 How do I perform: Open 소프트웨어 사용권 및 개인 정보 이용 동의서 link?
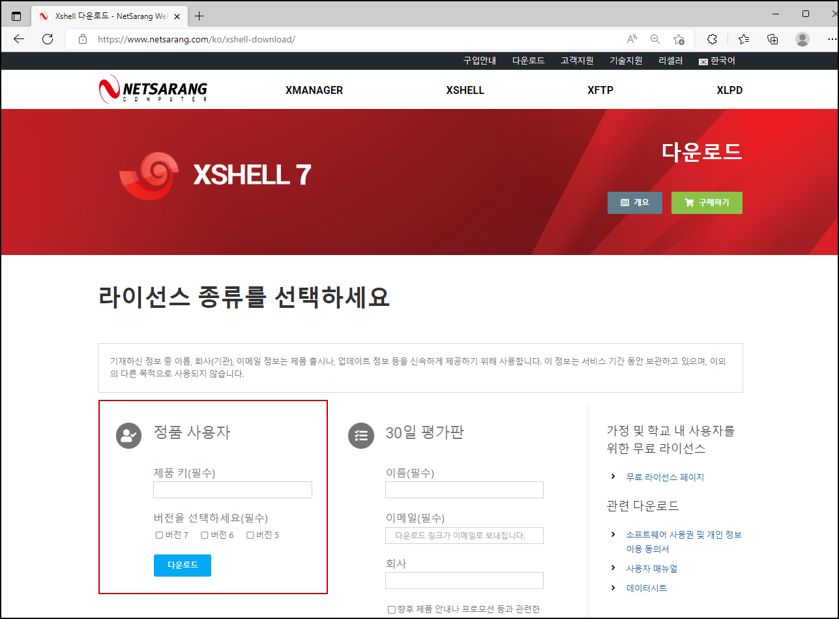point(684,541)
